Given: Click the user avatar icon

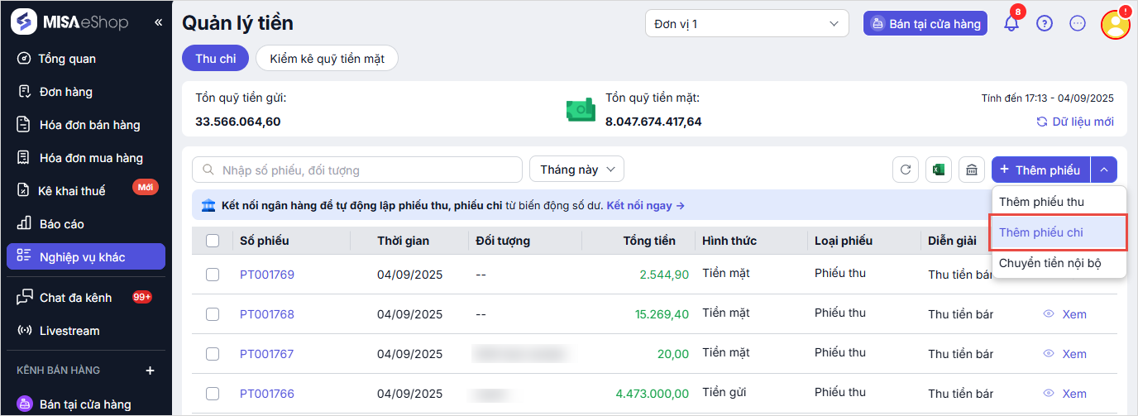Looking at the screenshot, I should [x=1115, y=24].
